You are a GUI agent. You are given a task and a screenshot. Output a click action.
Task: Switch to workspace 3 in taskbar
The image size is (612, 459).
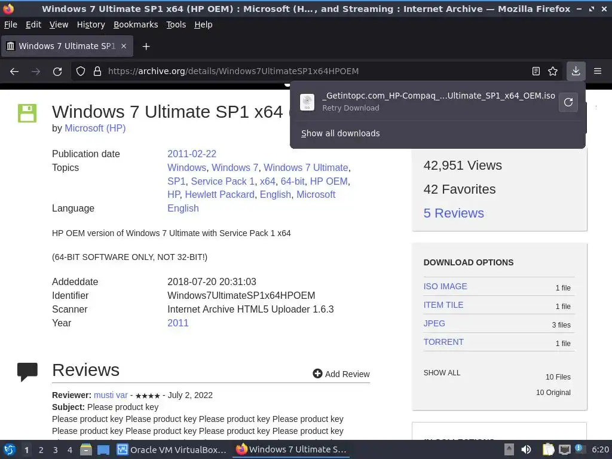[56, 450]
